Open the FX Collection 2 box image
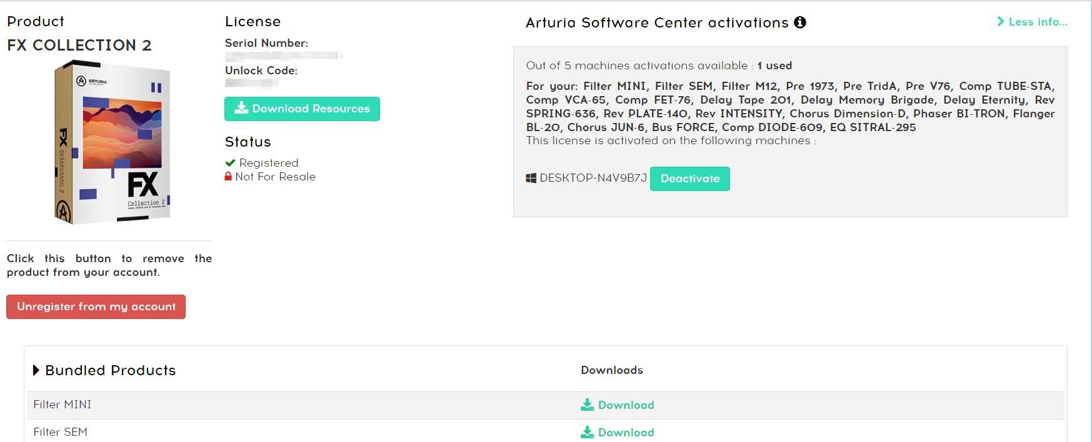 [x=112, y=142]
